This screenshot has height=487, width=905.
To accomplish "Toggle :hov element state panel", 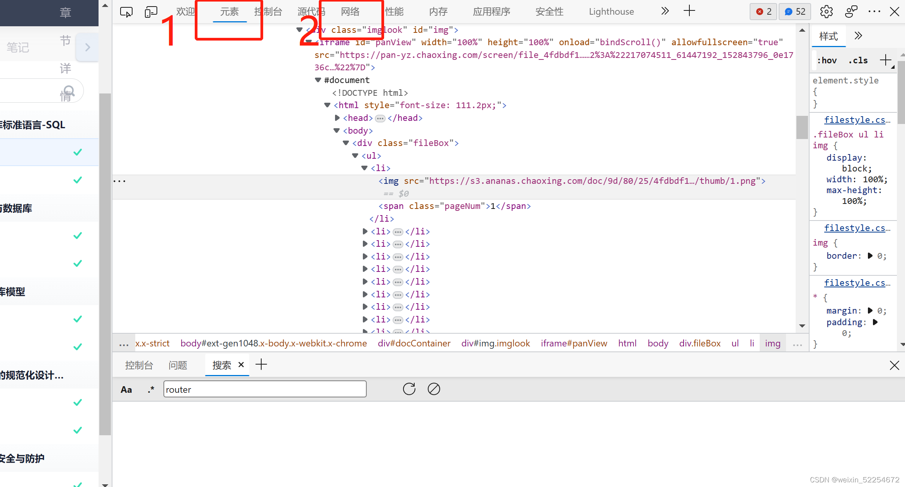I will [827, 60].
